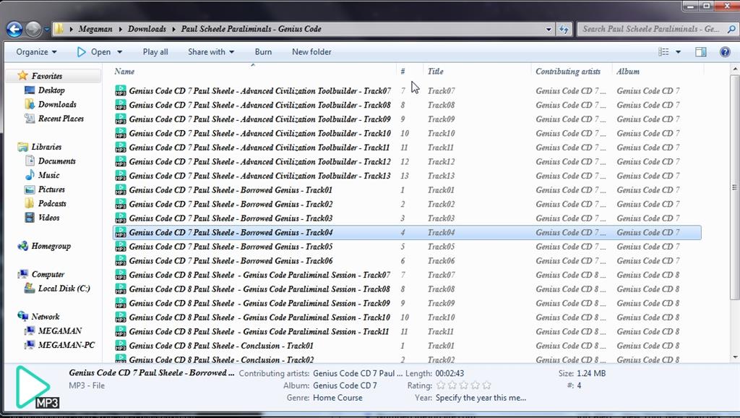The height and width of the screenshot is (418, 740).
Task: Click in the Search Paul Scheele Paraliminals box
Action: 651,29
